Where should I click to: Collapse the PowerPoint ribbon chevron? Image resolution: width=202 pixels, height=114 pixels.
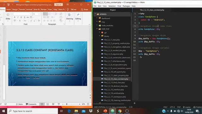(x=90, y=24)
